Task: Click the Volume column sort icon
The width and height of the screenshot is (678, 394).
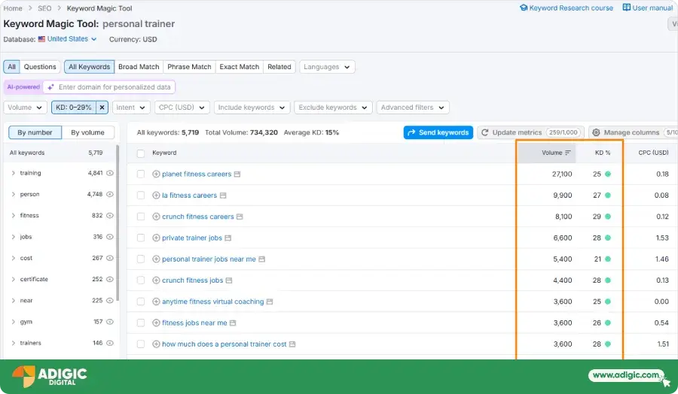Action: pos(568,153)
